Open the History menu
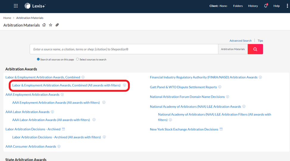This screenshot has width=290, height=161. tap(253, 6)
